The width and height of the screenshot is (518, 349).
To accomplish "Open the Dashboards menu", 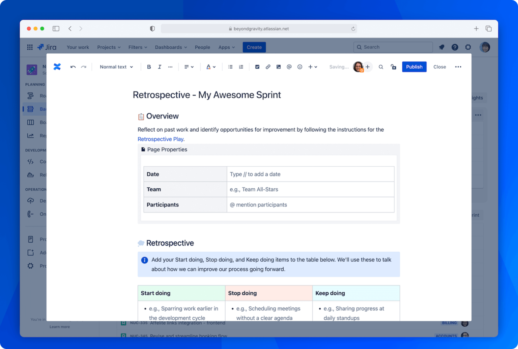I will tap(170, 47).
